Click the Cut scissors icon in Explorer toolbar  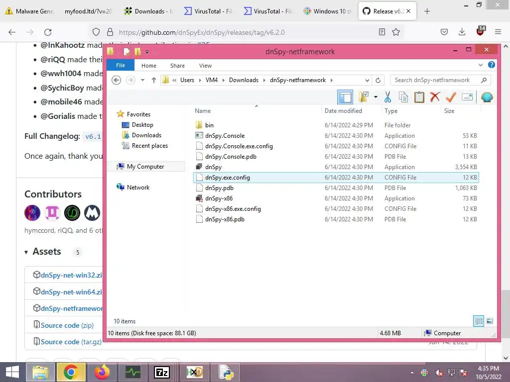click(387, 97)
